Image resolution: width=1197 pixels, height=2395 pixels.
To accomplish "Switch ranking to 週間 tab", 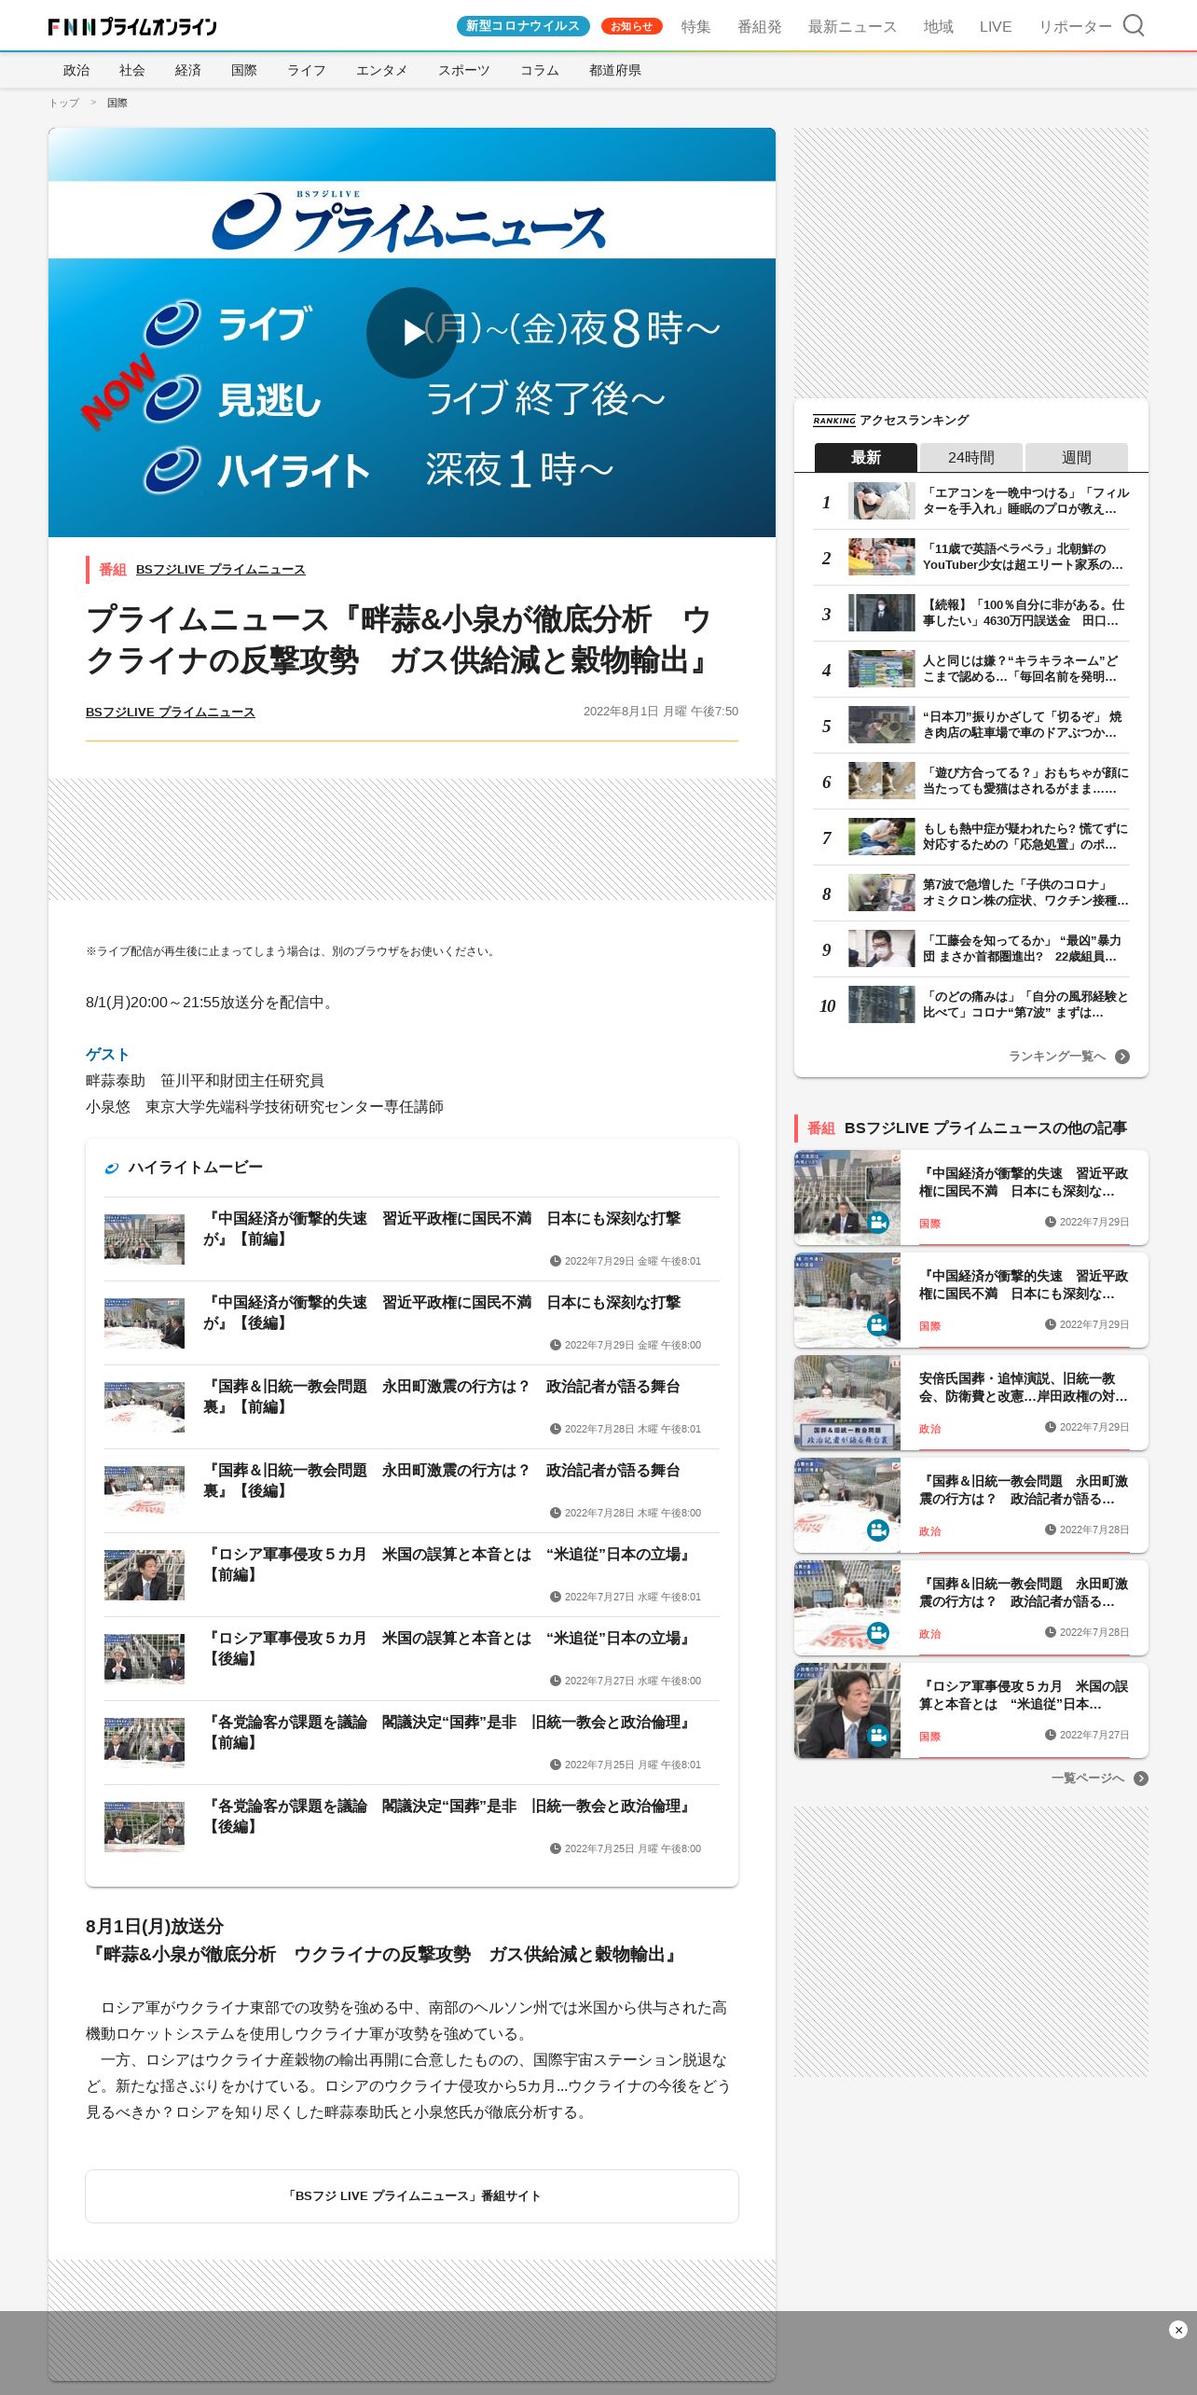I will [1077, 457].
